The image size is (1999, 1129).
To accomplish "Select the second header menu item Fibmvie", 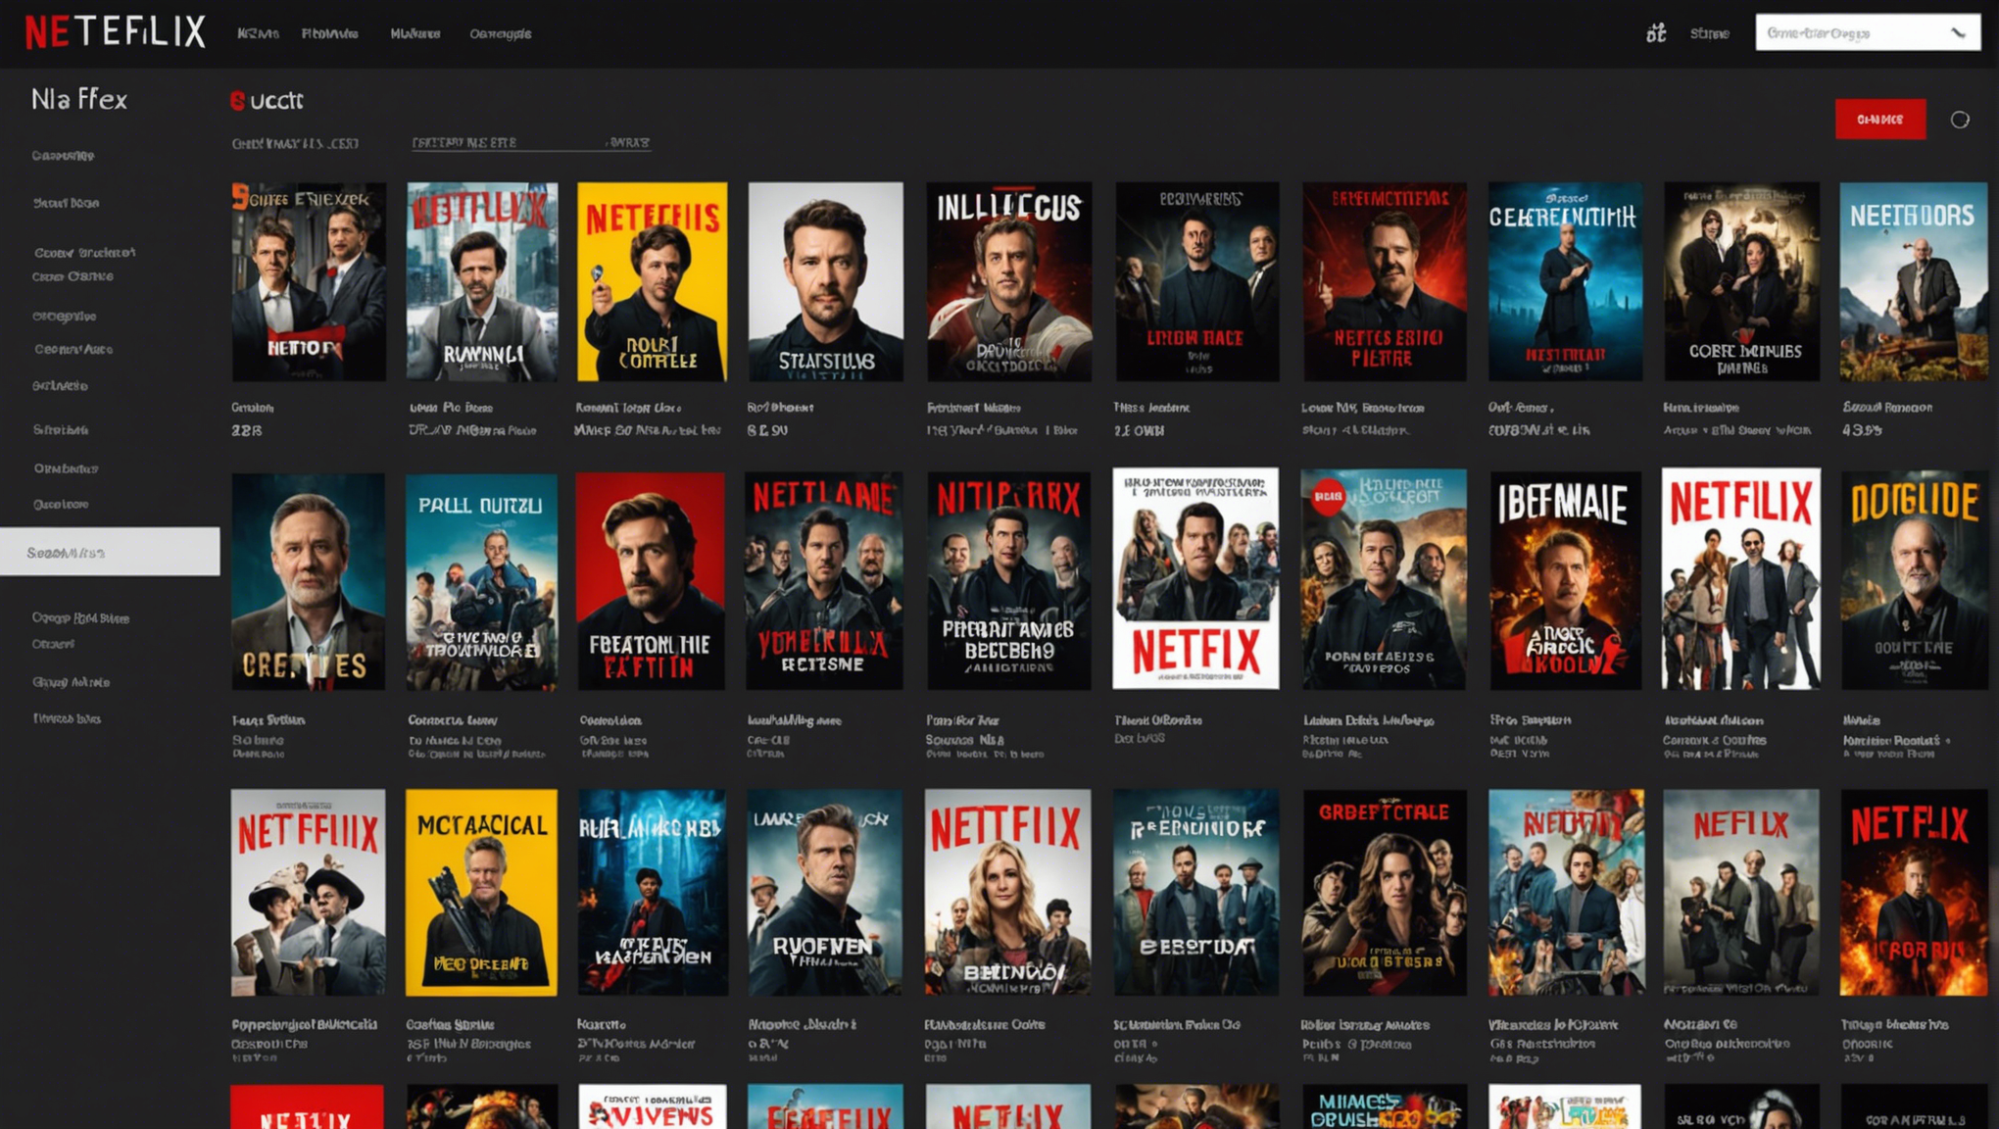I will point(329,33).
